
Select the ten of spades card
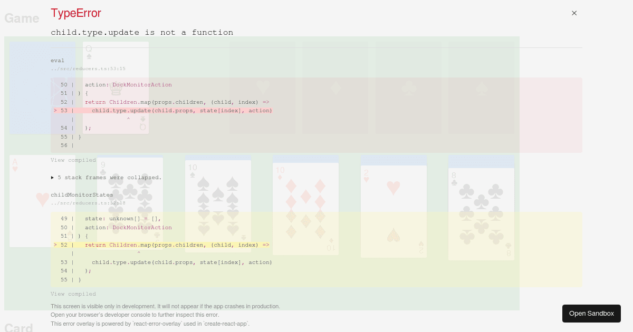point(218,206)
